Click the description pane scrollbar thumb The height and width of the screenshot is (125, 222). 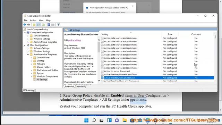pos(99,47)
